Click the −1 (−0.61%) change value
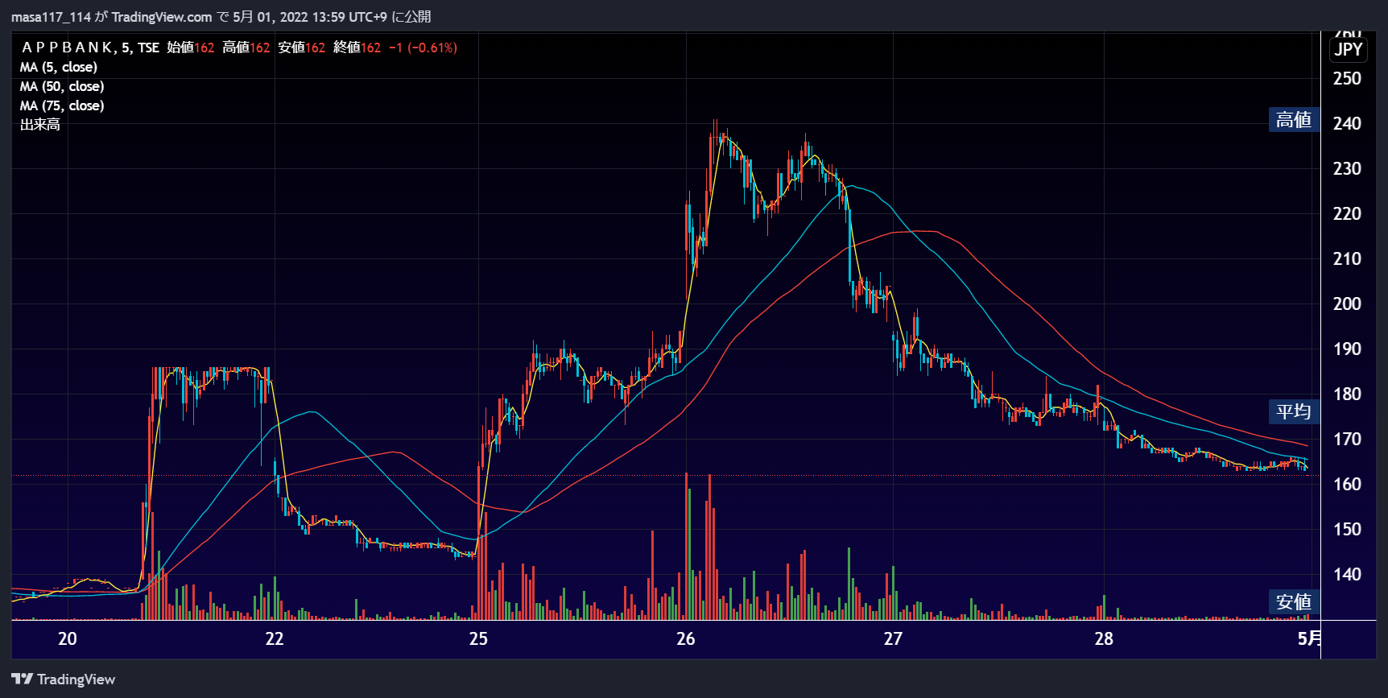This screenshot has height=698, width=1388. tap(423, 47)
